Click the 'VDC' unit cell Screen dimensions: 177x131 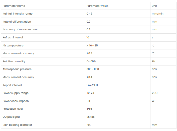click(154, 93)
